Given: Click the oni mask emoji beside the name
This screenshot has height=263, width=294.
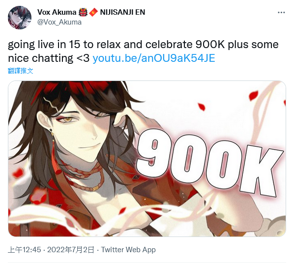Looking at the screenshot, I should (83, 12).
